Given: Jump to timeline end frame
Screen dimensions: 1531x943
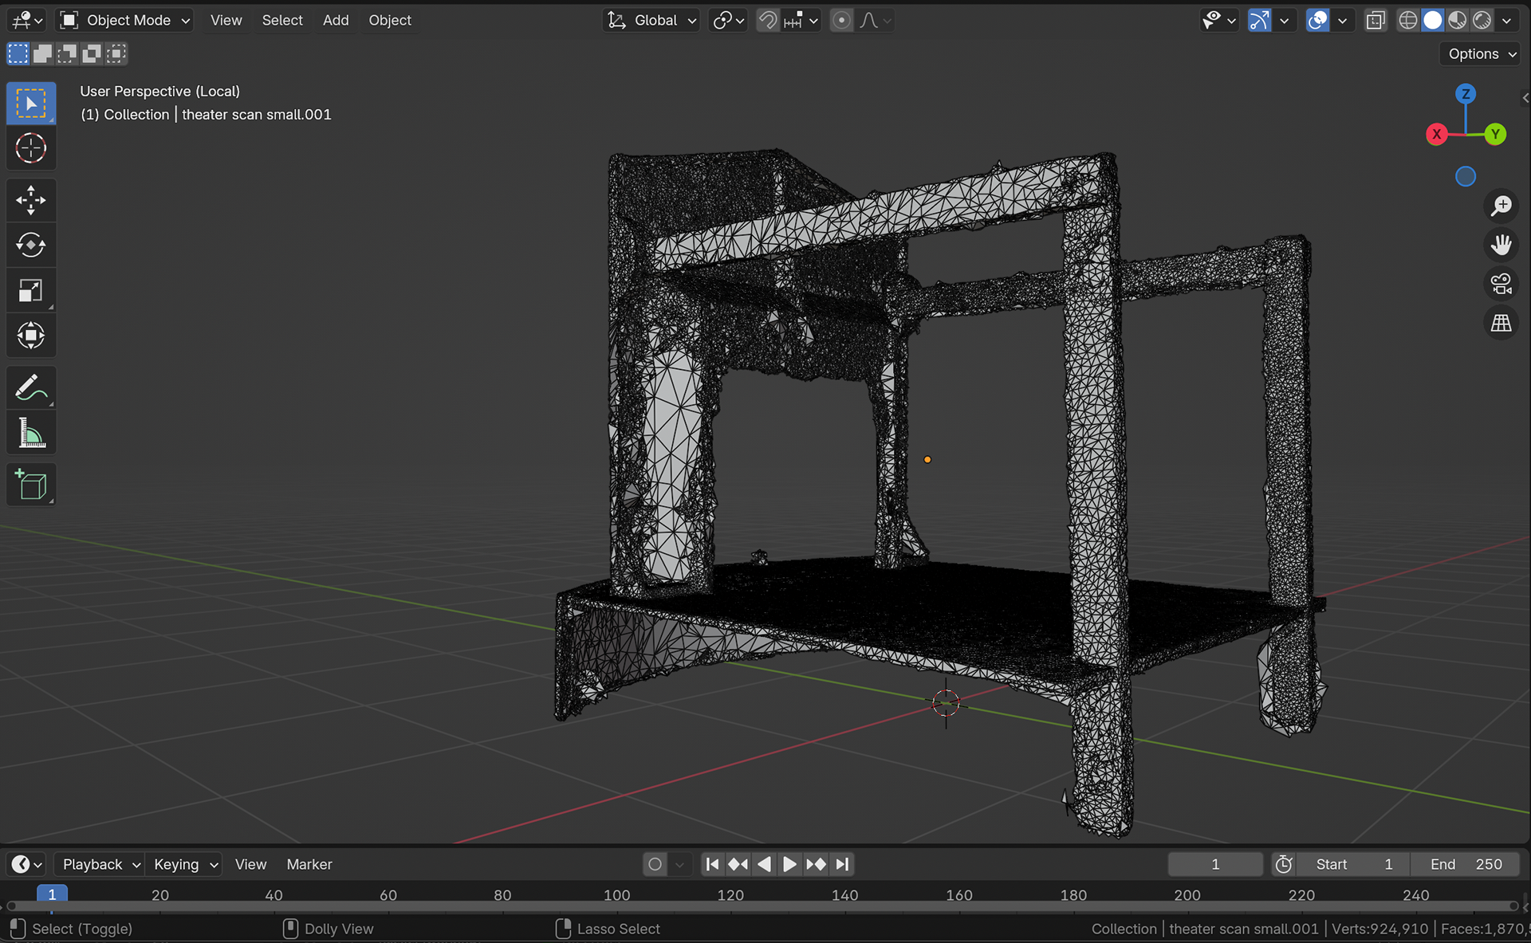Looking at the screenshot, I should [842, 864].
